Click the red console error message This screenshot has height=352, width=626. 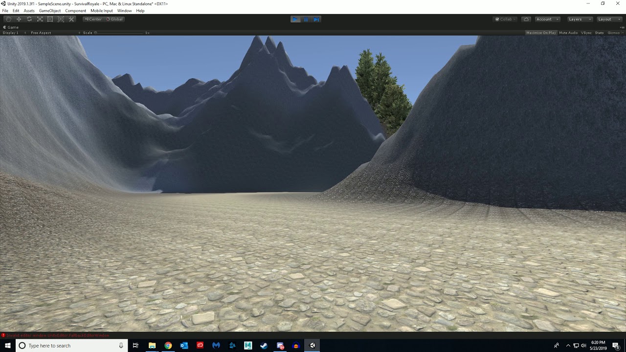click(58, 335)
